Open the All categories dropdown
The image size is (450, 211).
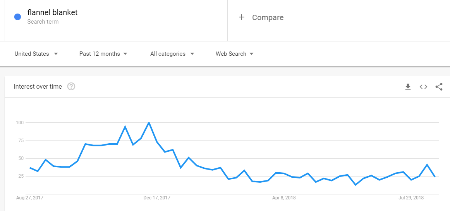pyautogui.click(x=172, y=54)
